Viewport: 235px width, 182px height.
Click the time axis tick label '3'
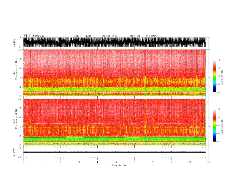point(79,162)
